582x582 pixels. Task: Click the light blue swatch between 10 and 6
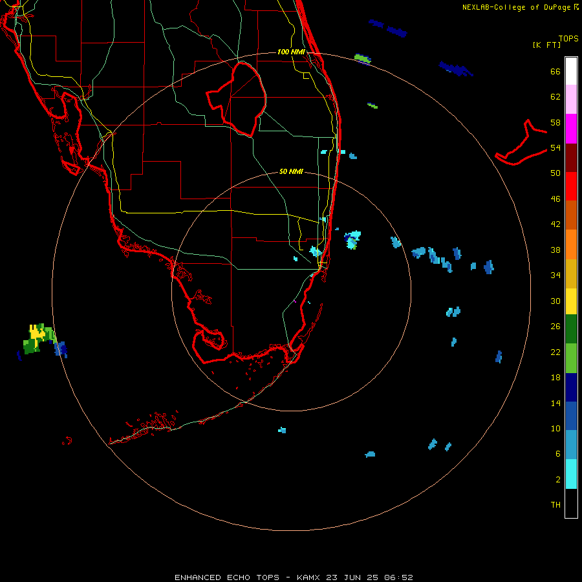tap(571, 444)
